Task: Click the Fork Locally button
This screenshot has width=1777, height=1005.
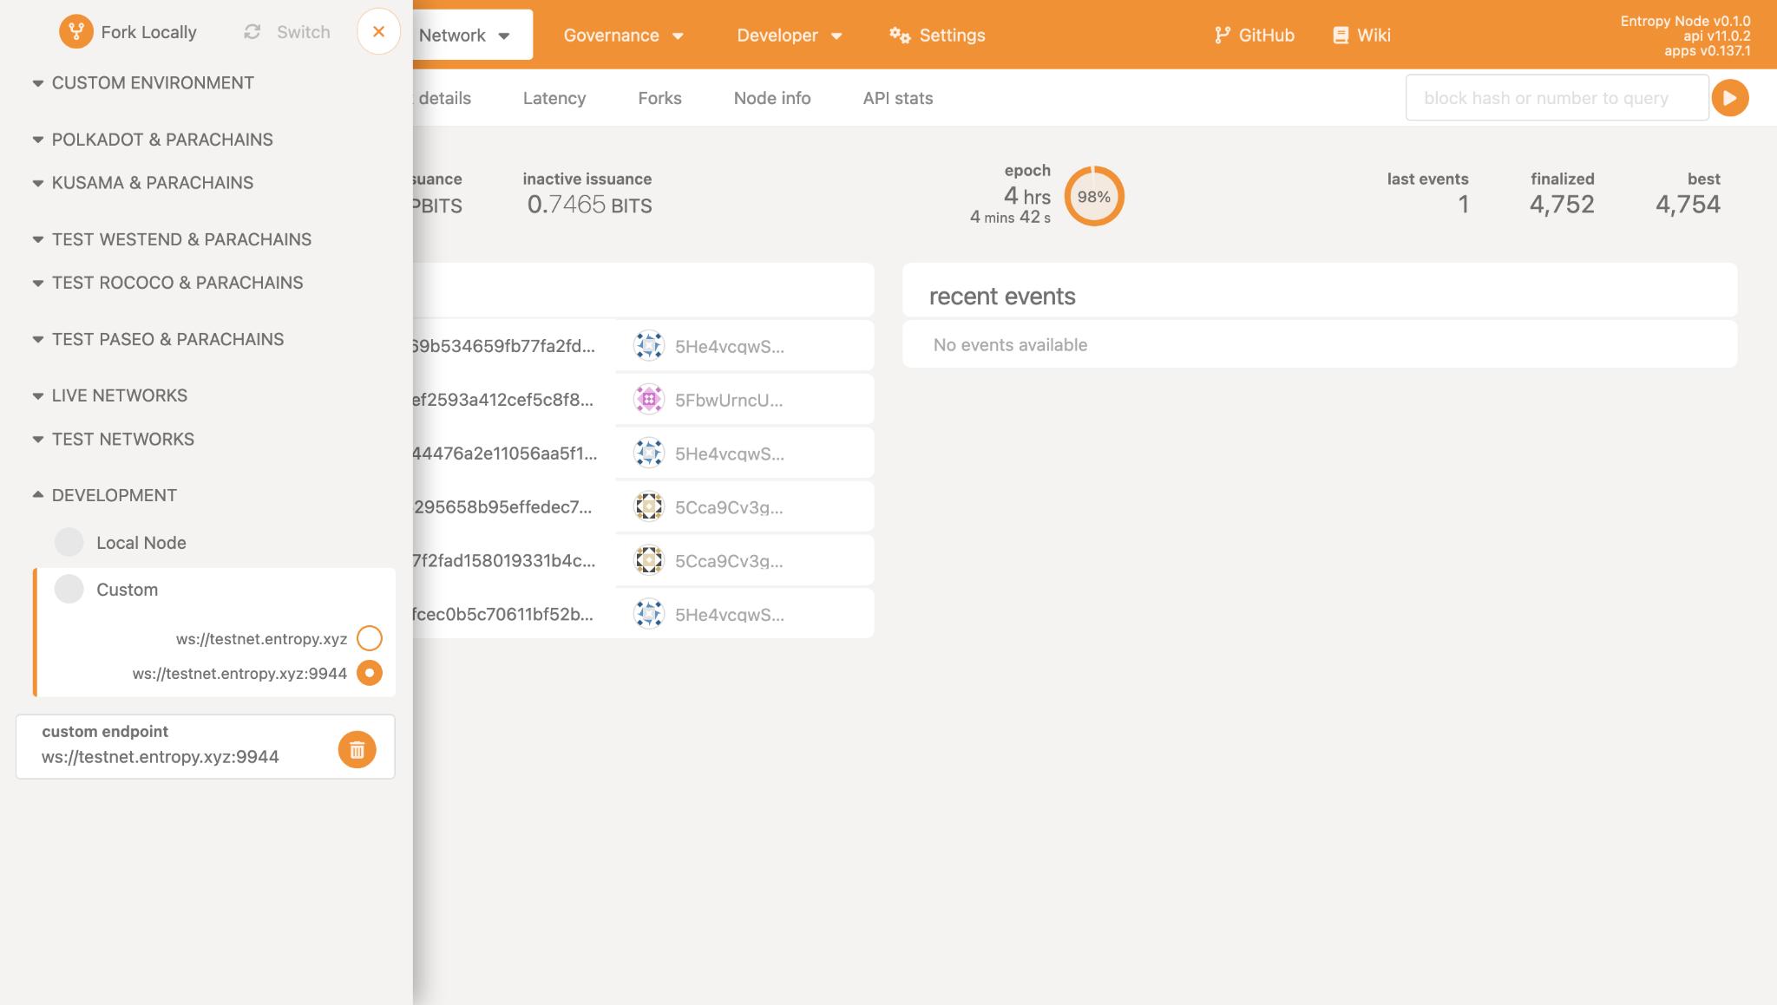Action: [128, 30]
